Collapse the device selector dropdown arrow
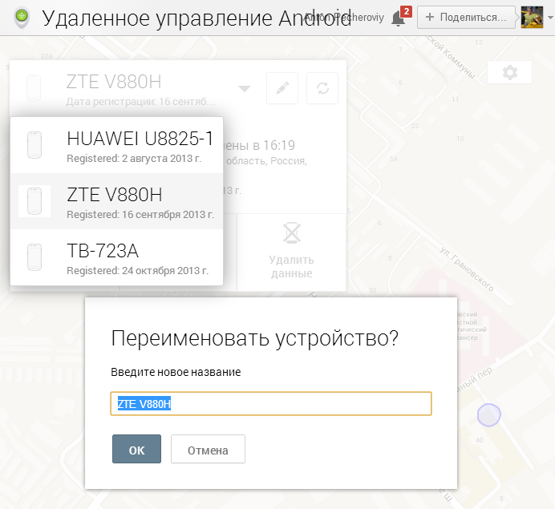This screenshot has height=509, width=555. (245, 88)
